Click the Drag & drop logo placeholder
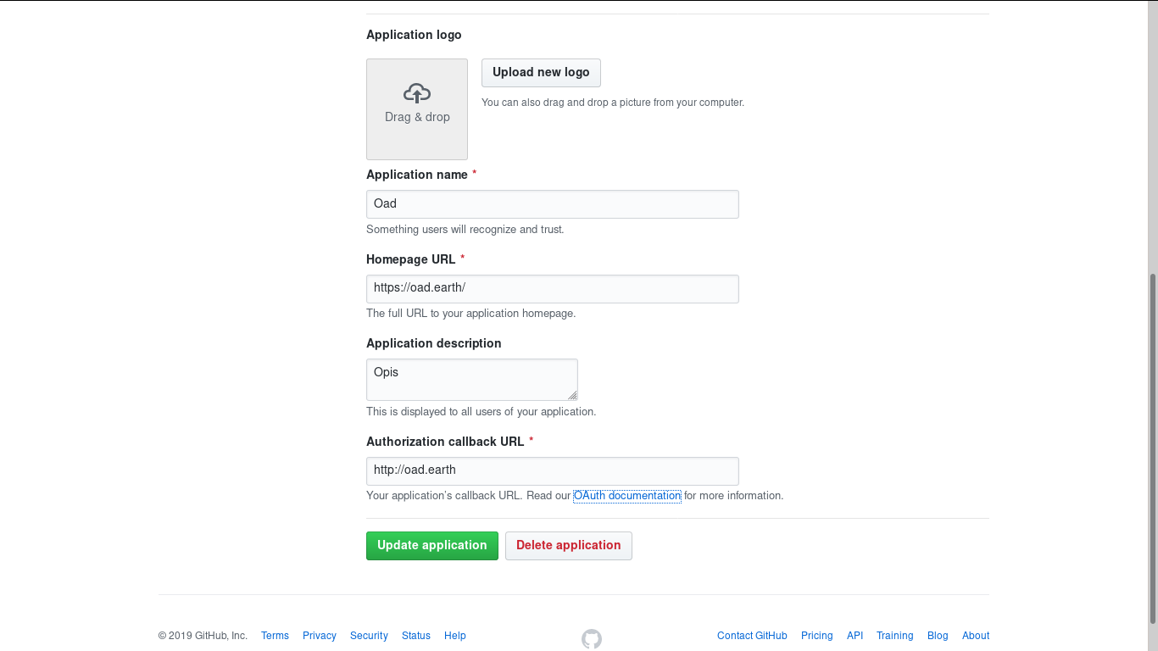The image size is (1158, 651). (416, 108)
